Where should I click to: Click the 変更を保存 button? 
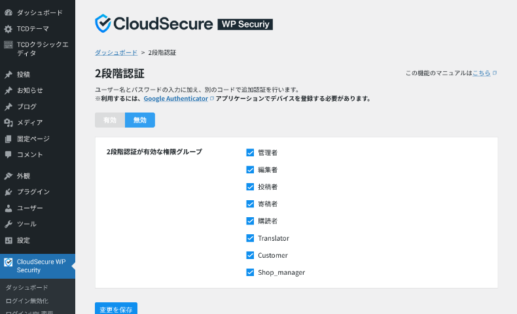click(x=116, y=309)
